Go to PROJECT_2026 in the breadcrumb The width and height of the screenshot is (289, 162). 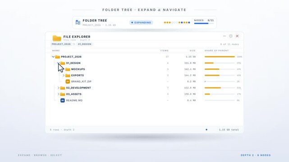point(61,44)
